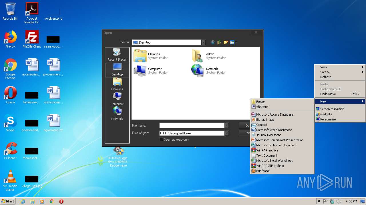Go up one folder level icon
366x205 pixels.
[x=219, y=42]
